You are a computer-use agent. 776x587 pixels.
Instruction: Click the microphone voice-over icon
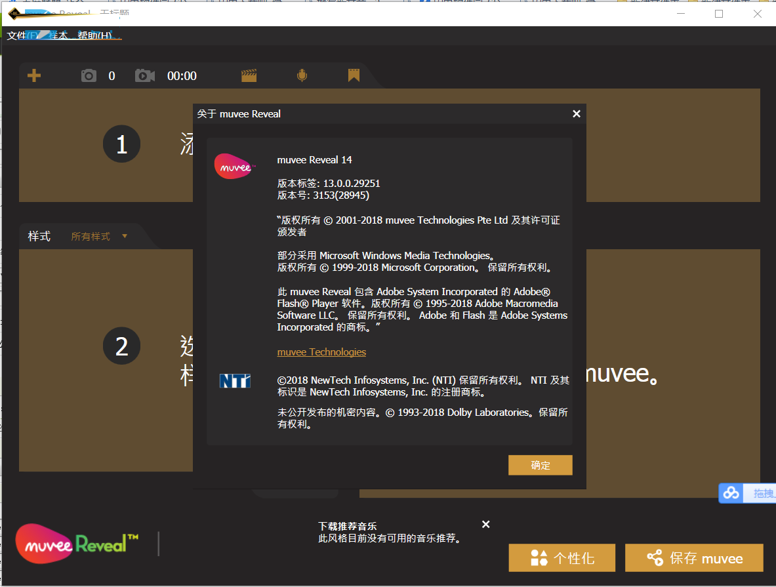(x=302, y=75)
